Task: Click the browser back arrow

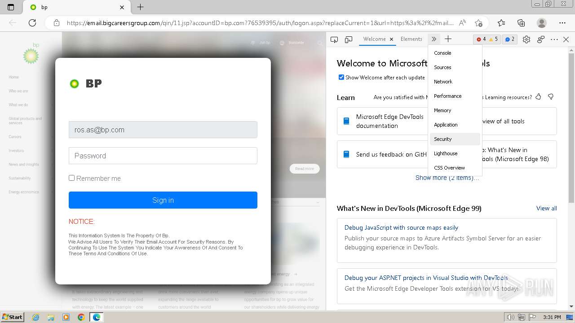Action: coord(13,23)
